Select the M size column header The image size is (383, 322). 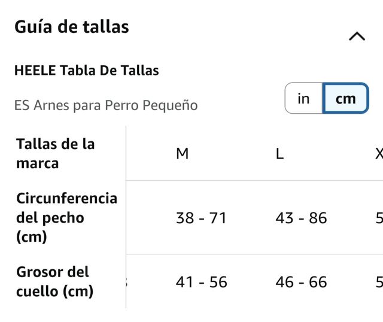(x=183, y=154)
